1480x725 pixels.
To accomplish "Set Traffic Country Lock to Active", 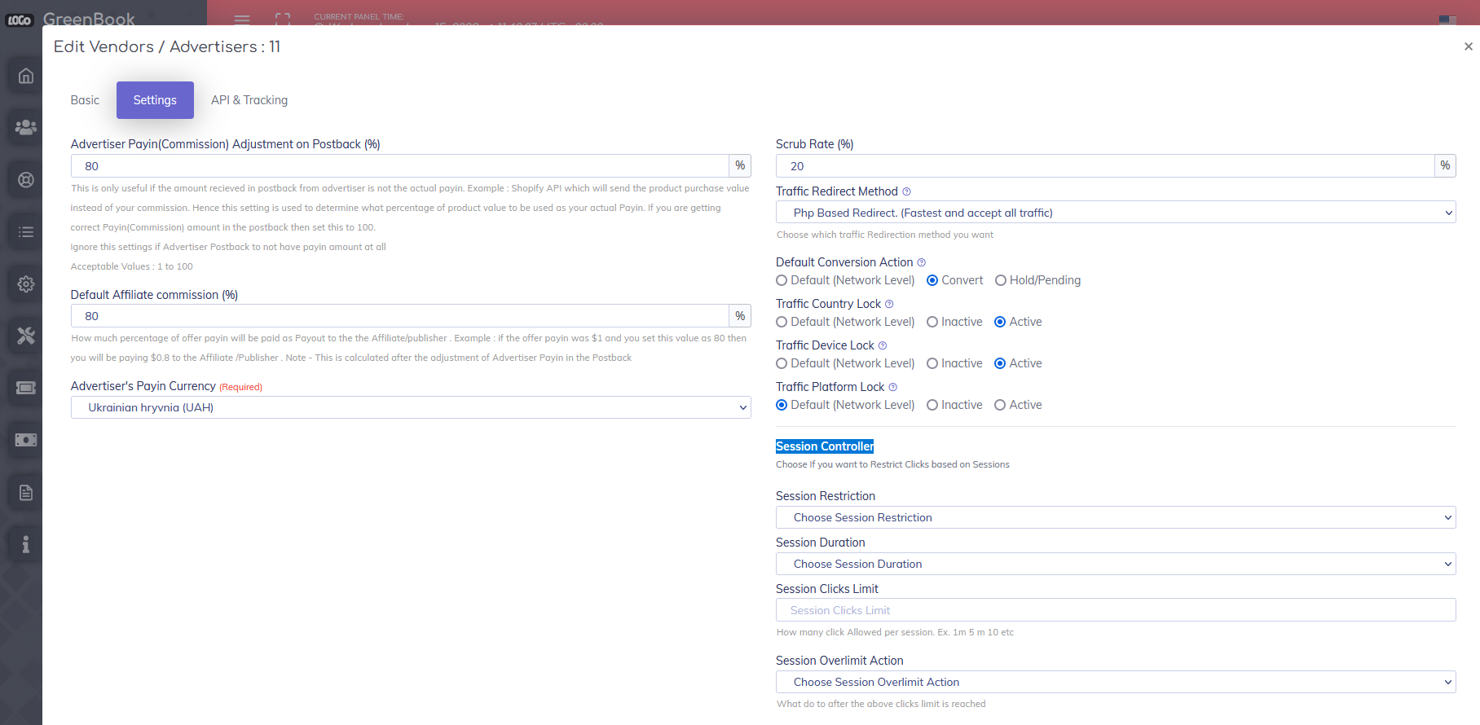I will coord(1000,322).
